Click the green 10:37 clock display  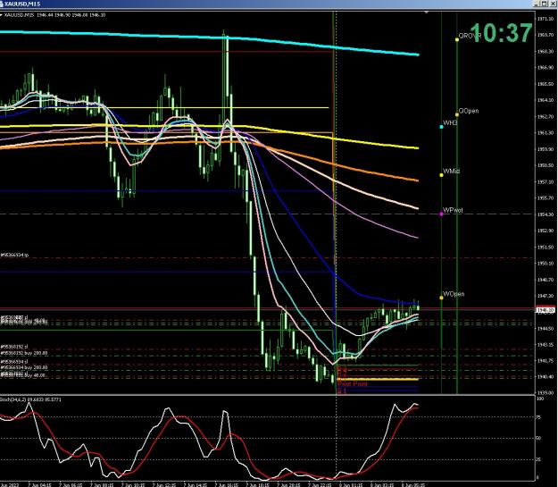501,33
